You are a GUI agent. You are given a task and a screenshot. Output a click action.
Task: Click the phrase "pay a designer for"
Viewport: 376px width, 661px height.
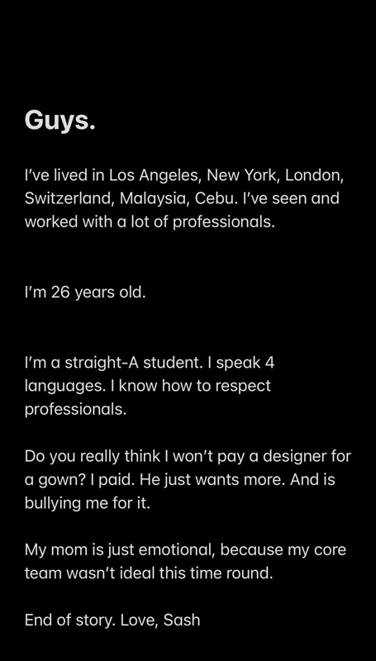pyautogui.click(x=284, y=457)
